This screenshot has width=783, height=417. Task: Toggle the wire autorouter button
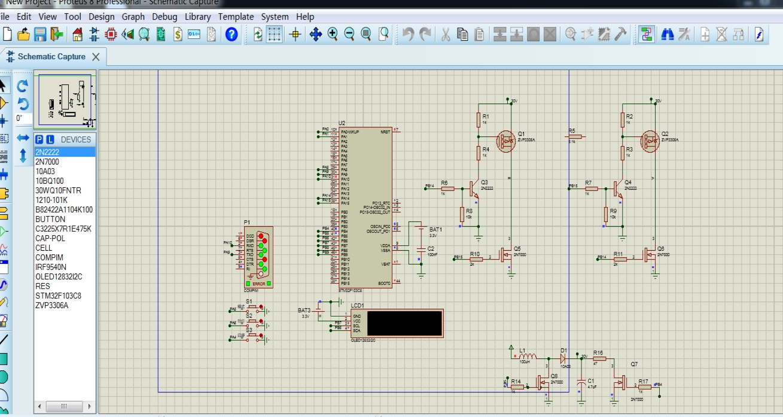646,34
